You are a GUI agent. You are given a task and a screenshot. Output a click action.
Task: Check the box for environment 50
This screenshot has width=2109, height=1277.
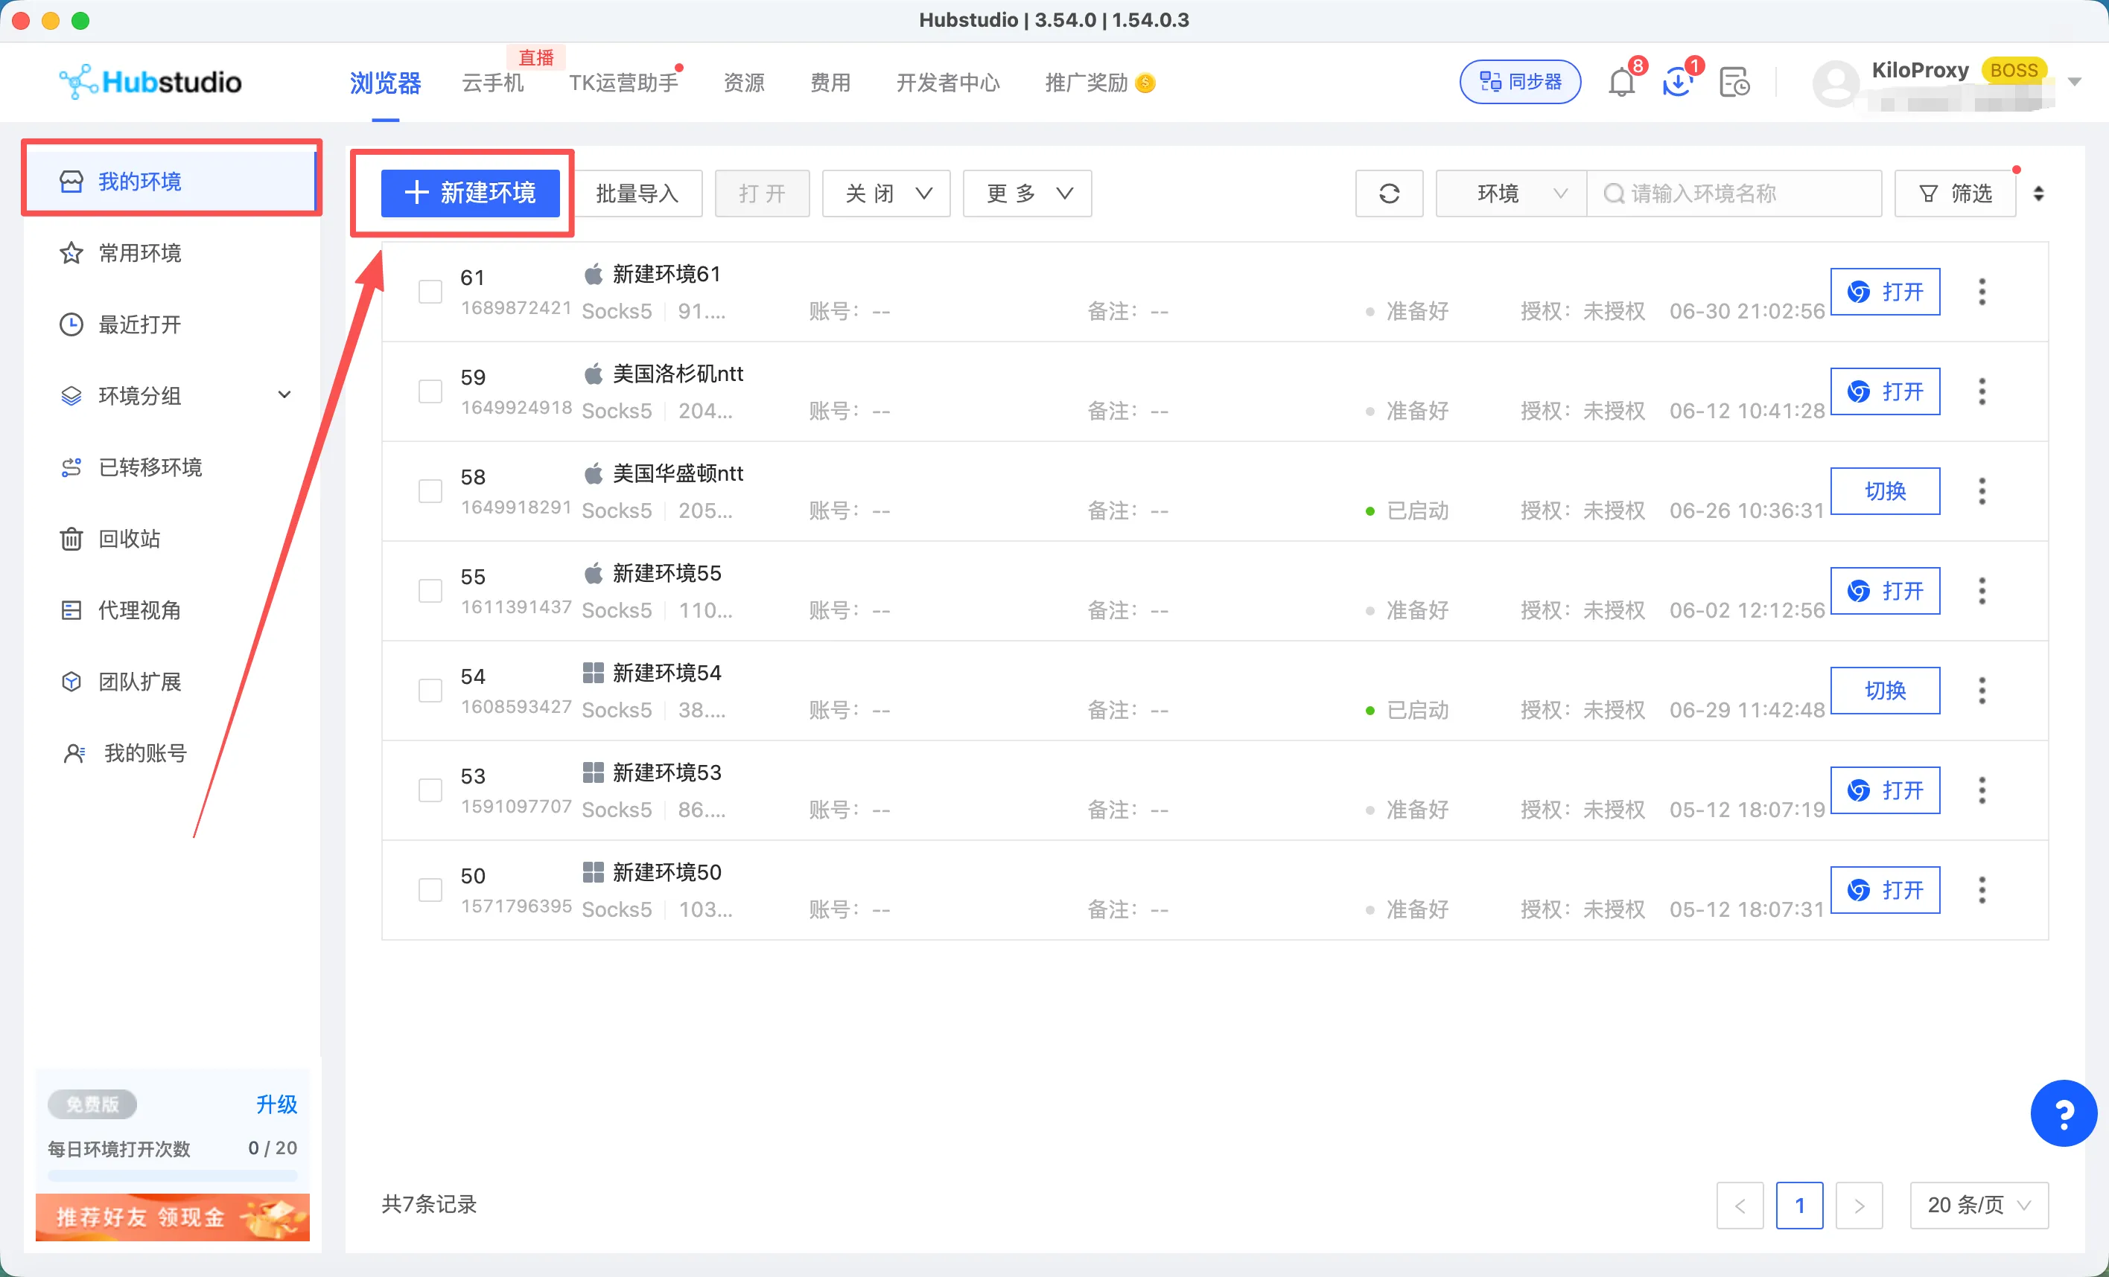click(430, 889)
